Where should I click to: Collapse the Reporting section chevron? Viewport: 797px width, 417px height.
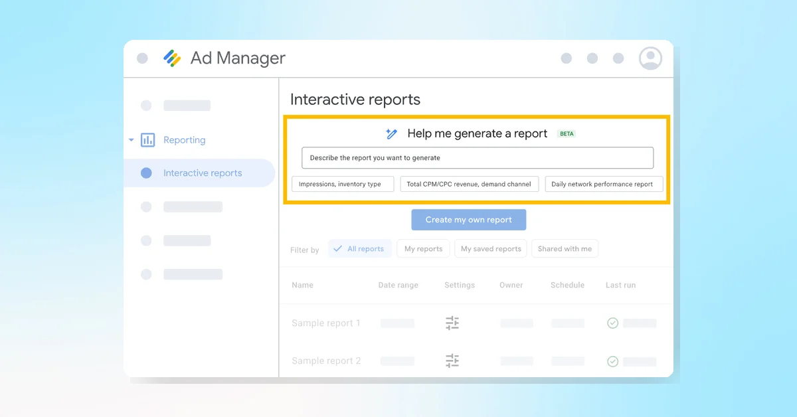coord(131,139)
